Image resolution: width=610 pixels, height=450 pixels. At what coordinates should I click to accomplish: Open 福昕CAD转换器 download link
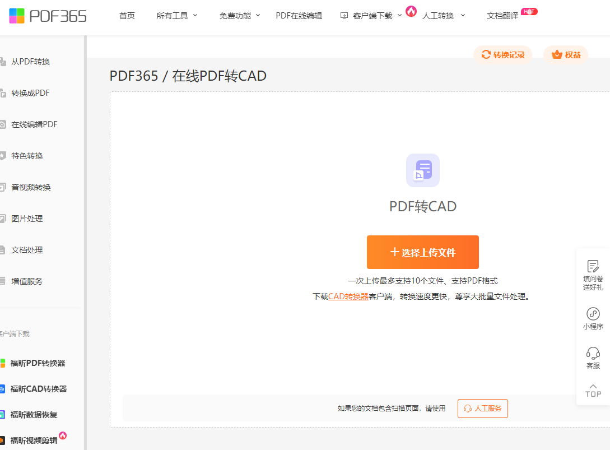pos(39,389)
